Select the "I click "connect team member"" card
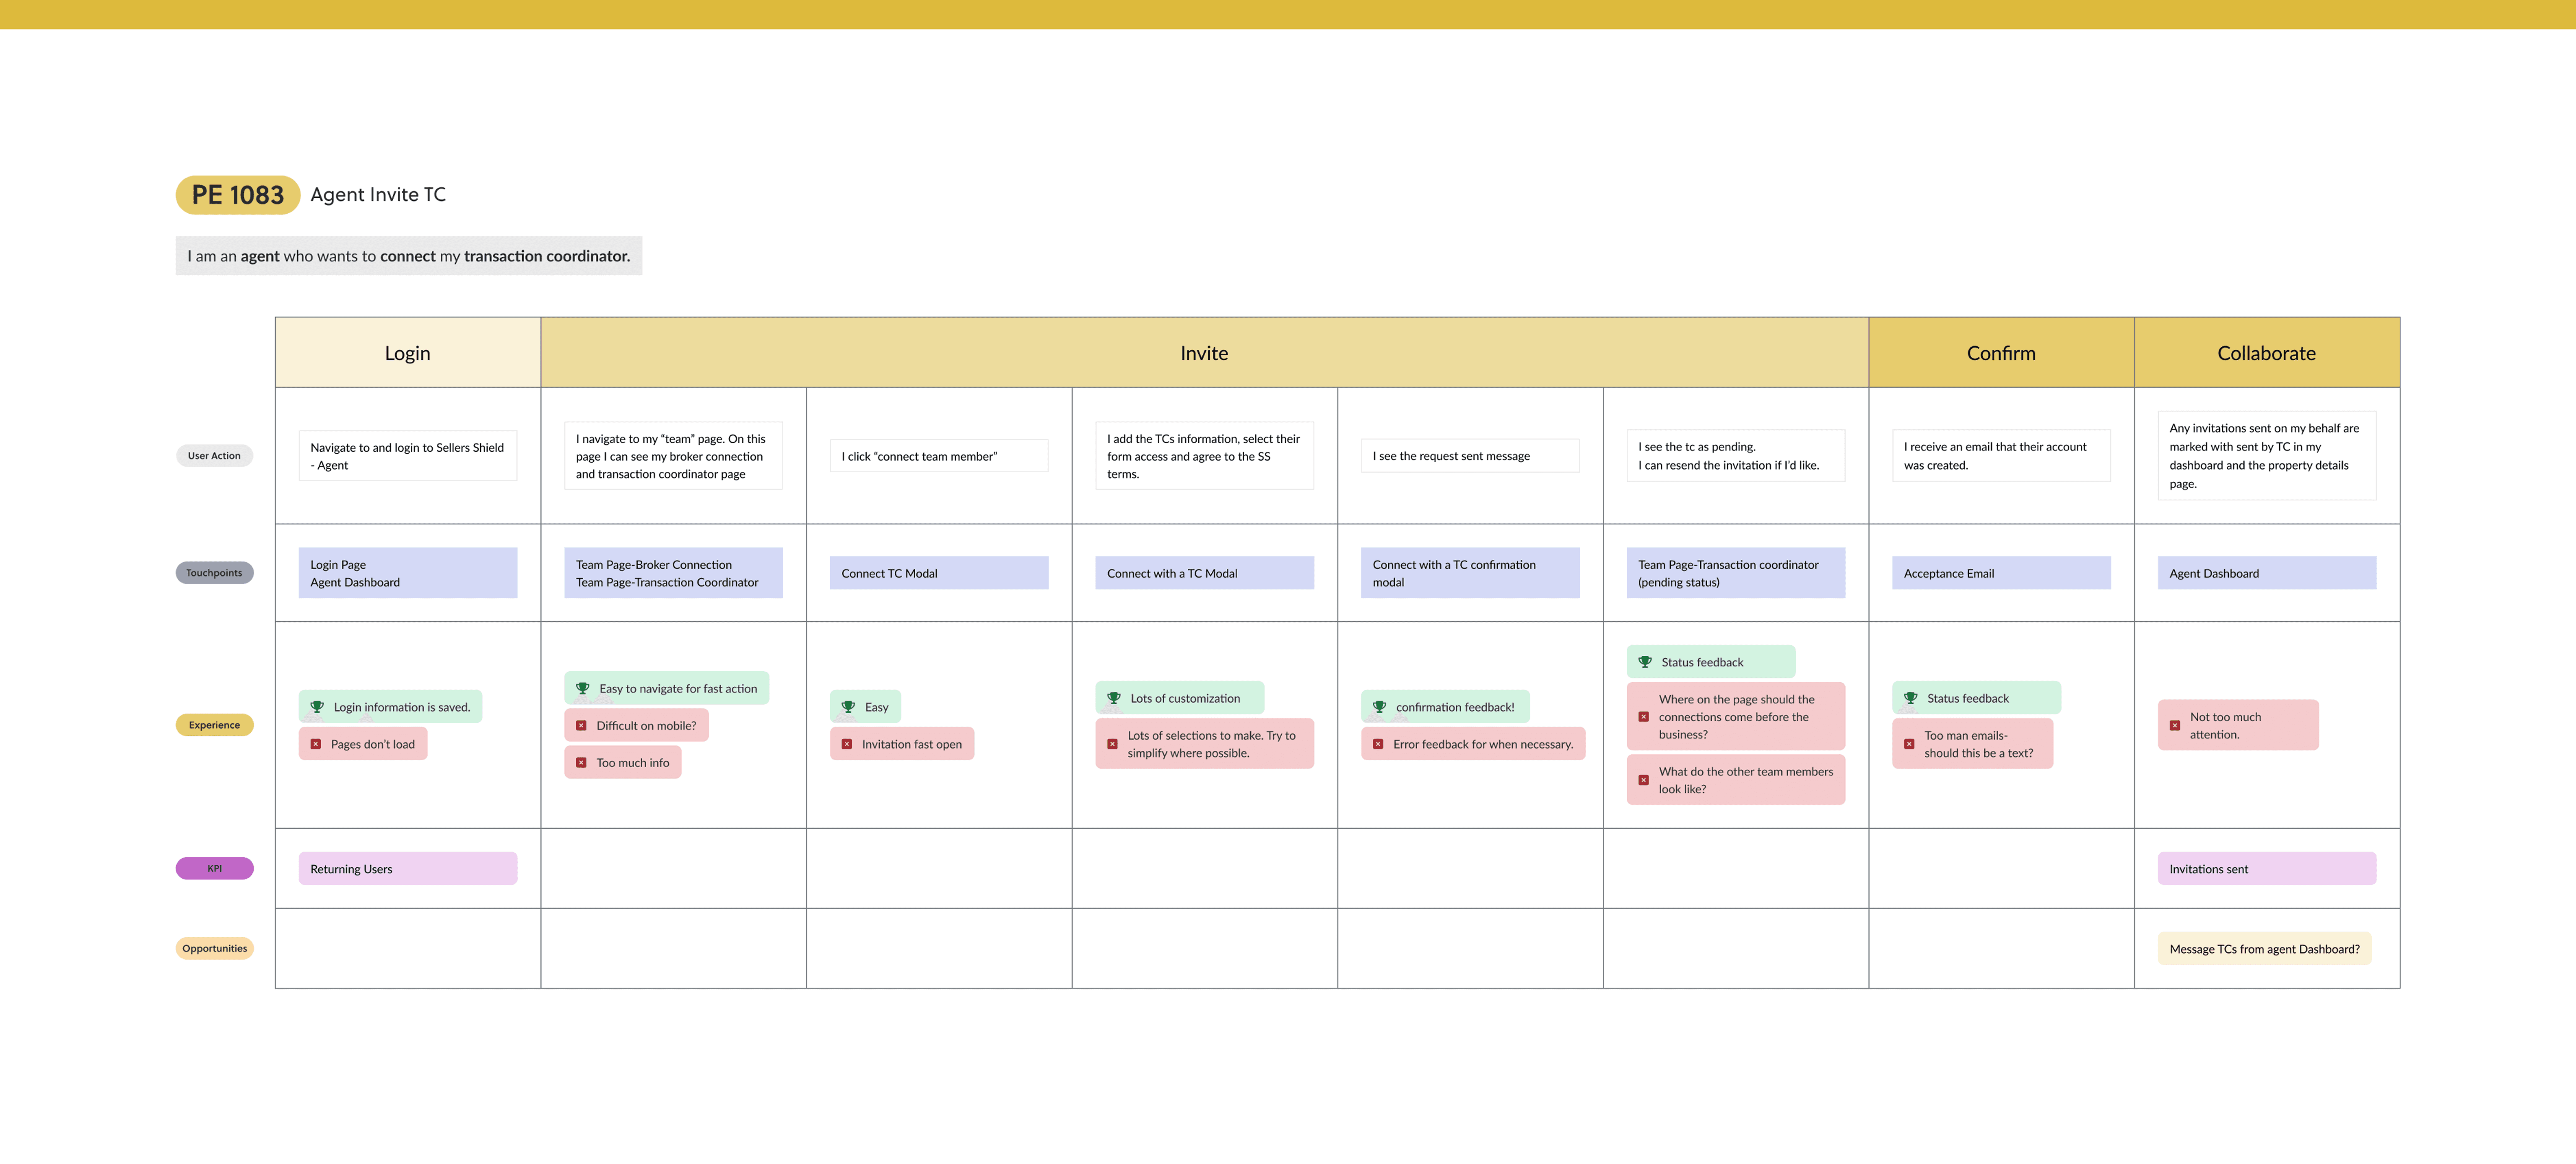 click(x=939, y=455)
